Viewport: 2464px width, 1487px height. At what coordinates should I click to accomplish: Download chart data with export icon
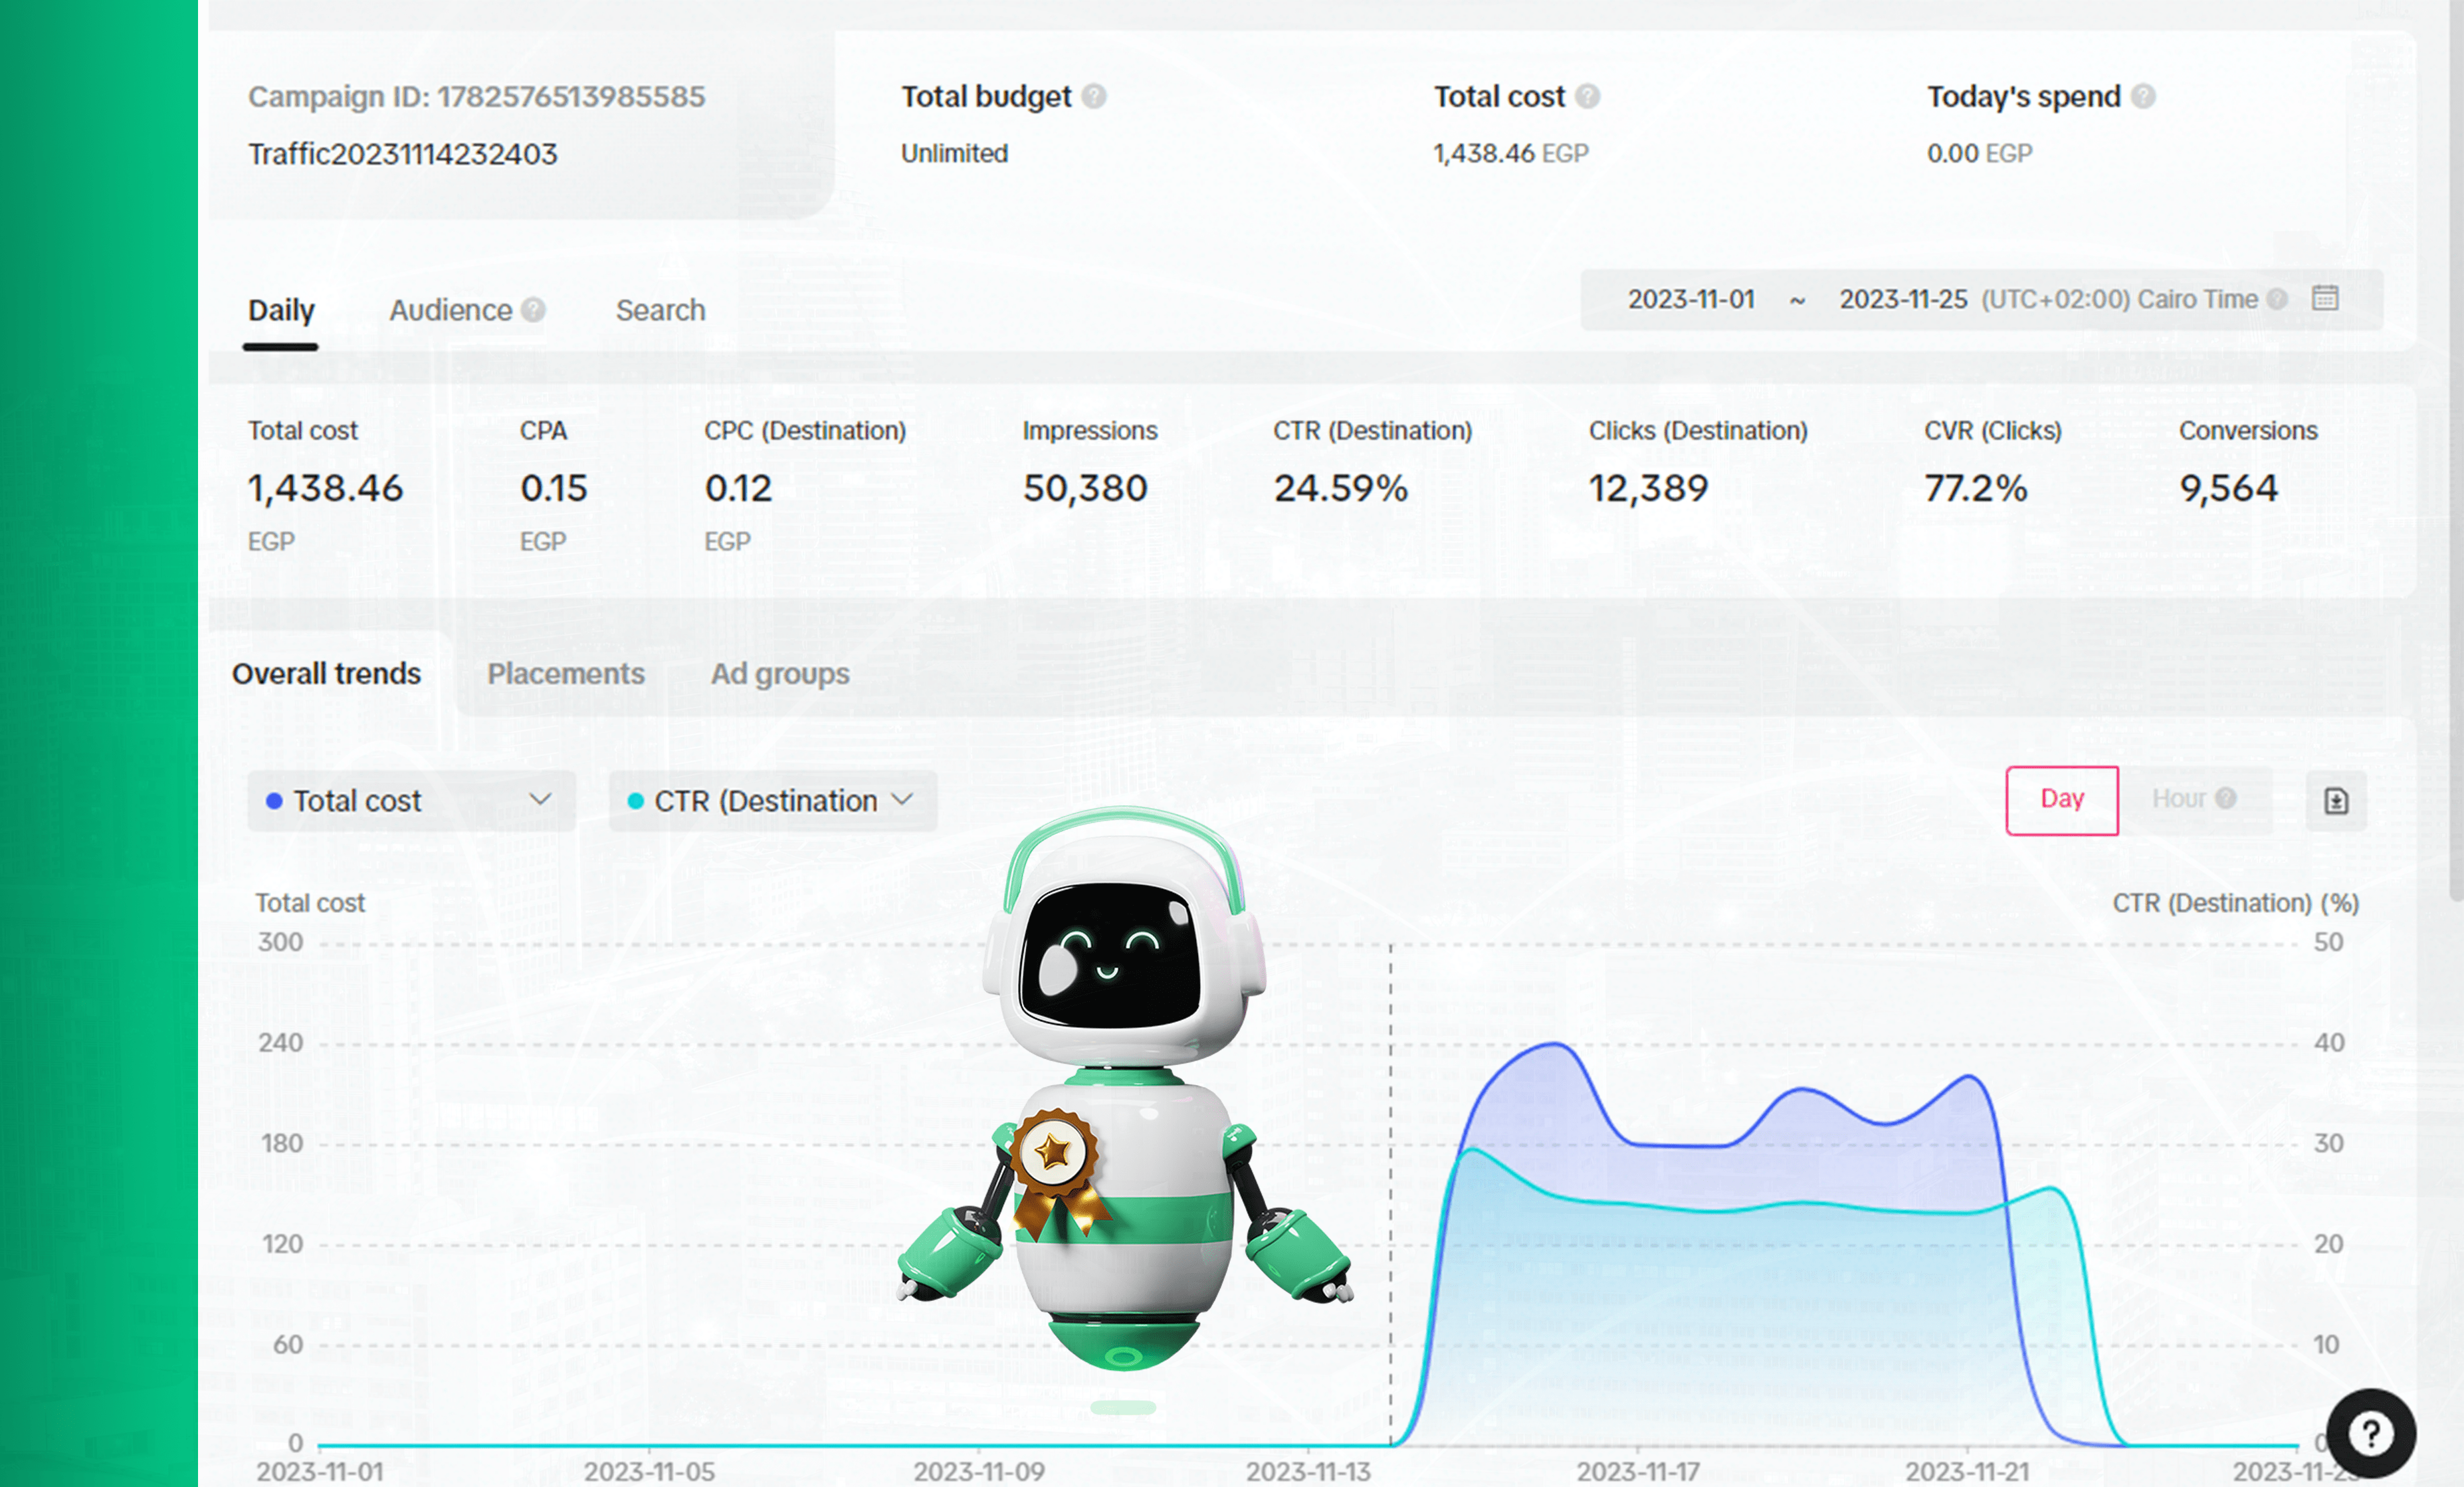(2336, 800)
